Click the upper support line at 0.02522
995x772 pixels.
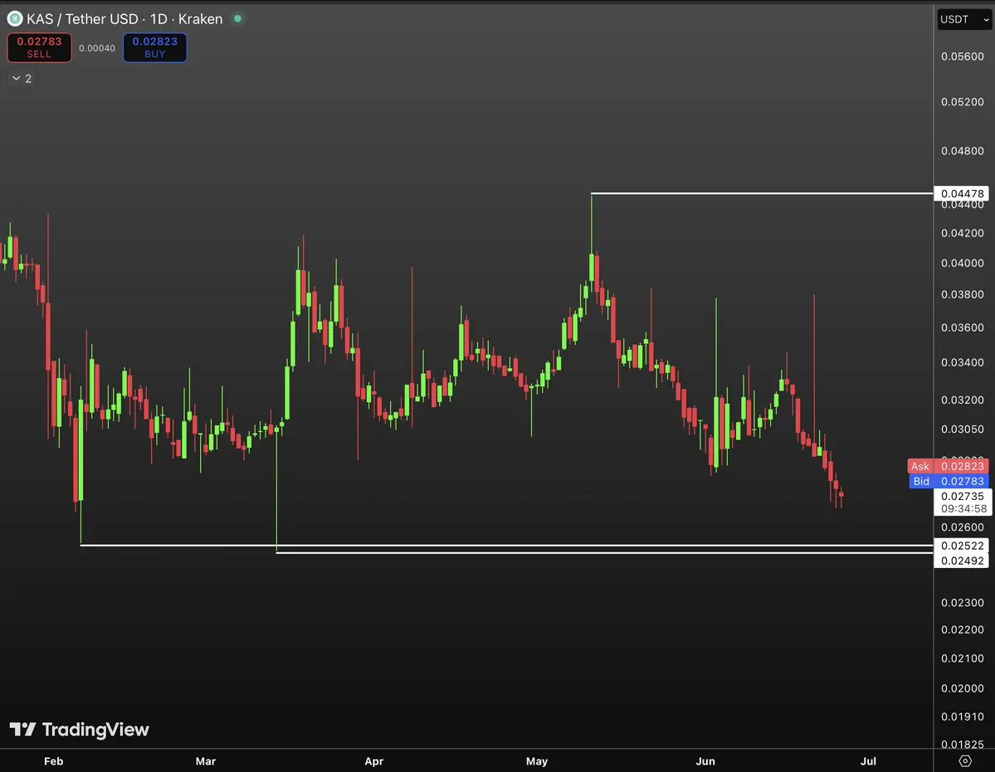pyautogui.click(x=506, y=545)
